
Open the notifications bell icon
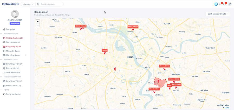tap(224, 4)
